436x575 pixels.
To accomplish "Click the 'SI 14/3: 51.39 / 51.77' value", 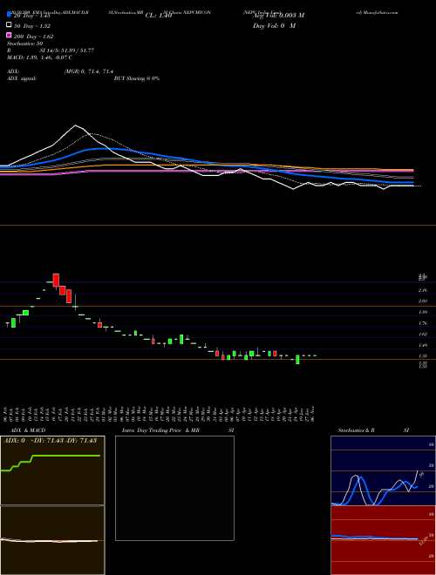I will coord(67,51).
